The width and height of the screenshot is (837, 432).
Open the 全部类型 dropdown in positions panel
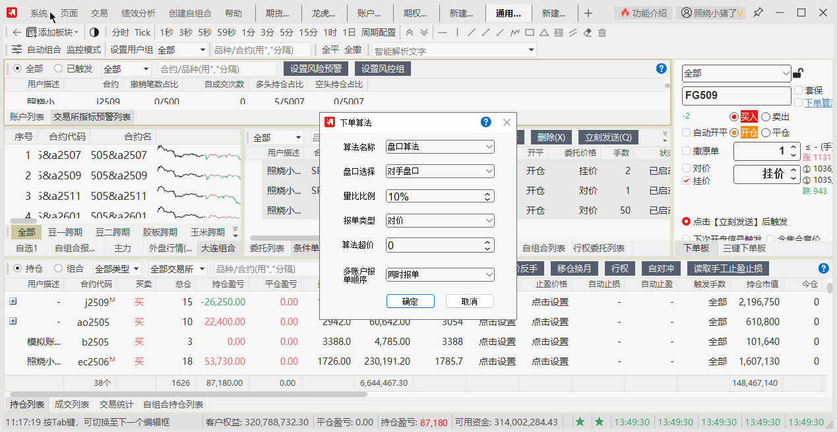pyautogui.click(x=117, y=268)
